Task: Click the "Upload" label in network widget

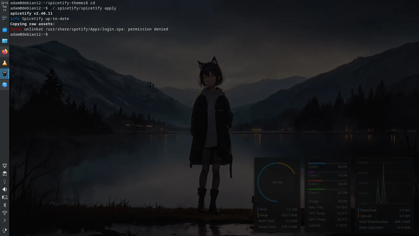Action: click(366, 216)
